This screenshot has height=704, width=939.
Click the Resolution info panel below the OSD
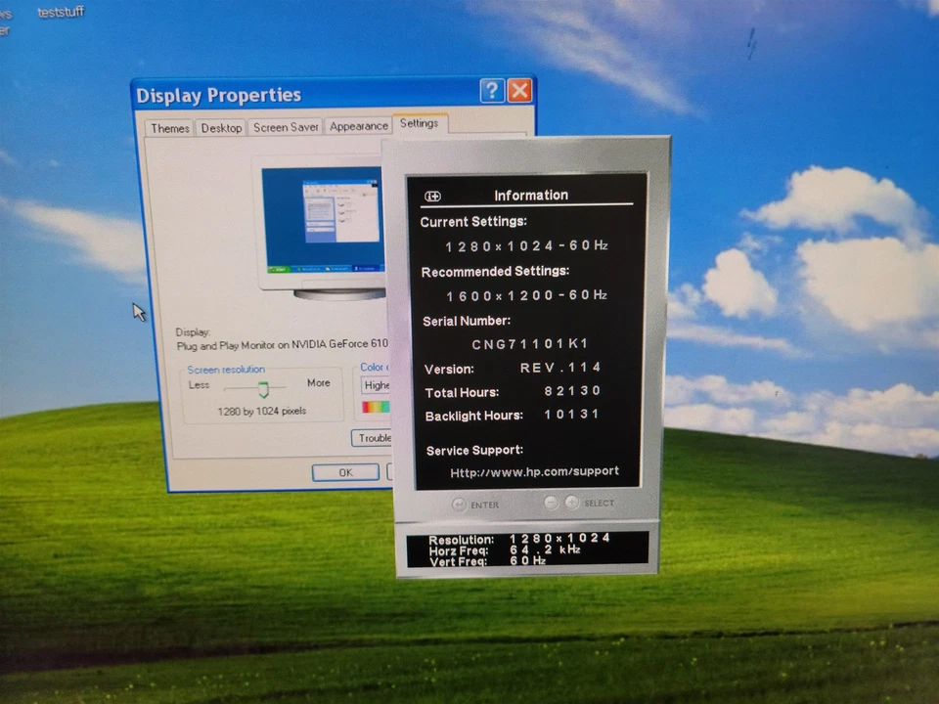coord(528,550)
